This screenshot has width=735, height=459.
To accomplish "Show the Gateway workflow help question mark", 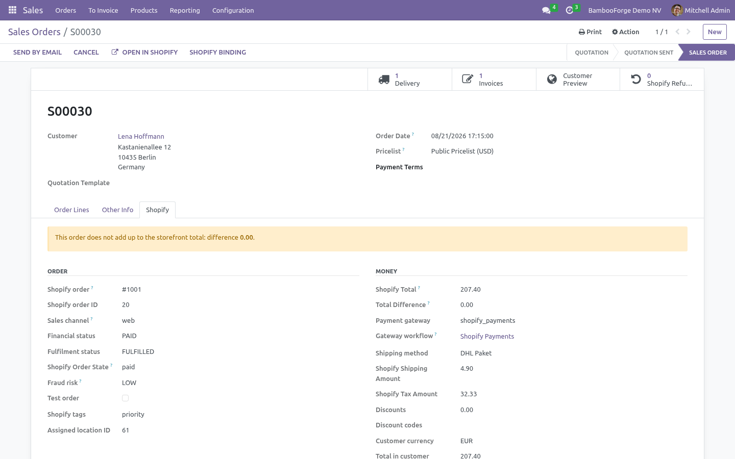I will (x=435, y=334).
